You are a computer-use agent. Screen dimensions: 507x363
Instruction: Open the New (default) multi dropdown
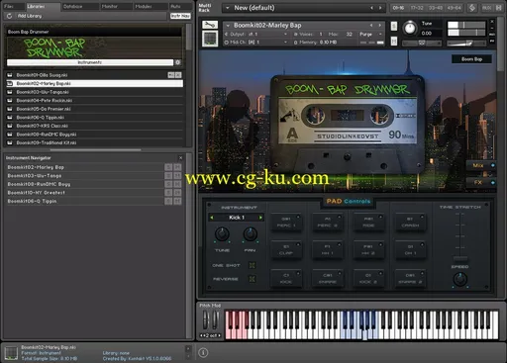(x=228, y=8)
